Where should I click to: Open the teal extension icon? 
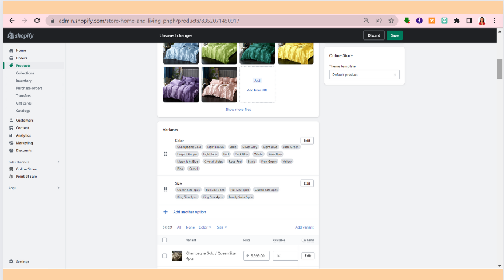444,21
